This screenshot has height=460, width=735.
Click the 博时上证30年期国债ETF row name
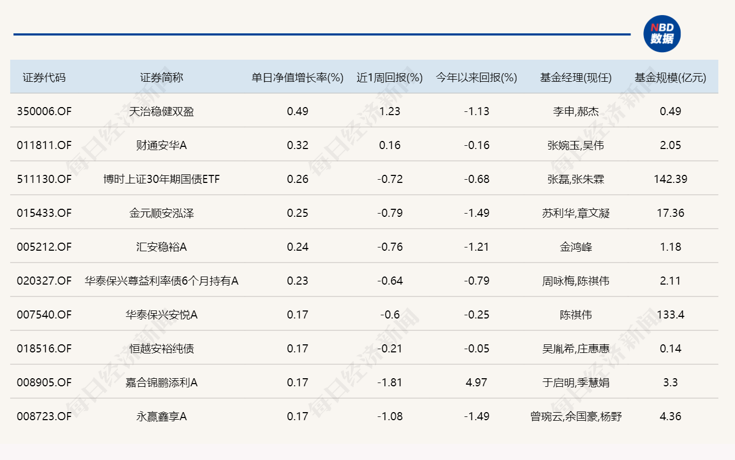[163, 179]
